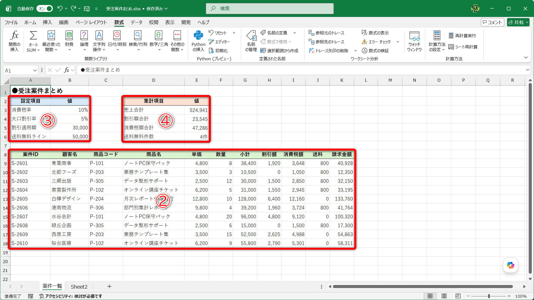
Task: Expand the Define Name (名前の定義) dropdown arrow
Action: (295, 33)
